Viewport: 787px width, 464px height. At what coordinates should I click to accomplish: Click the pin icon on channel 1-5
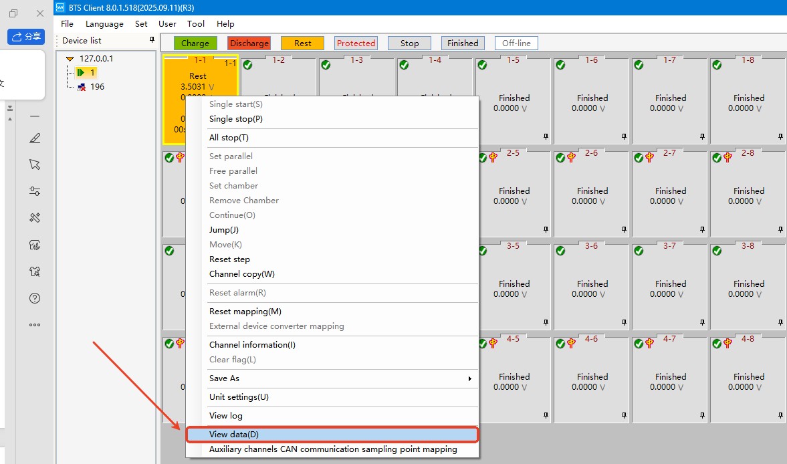(x=546, y=136)
